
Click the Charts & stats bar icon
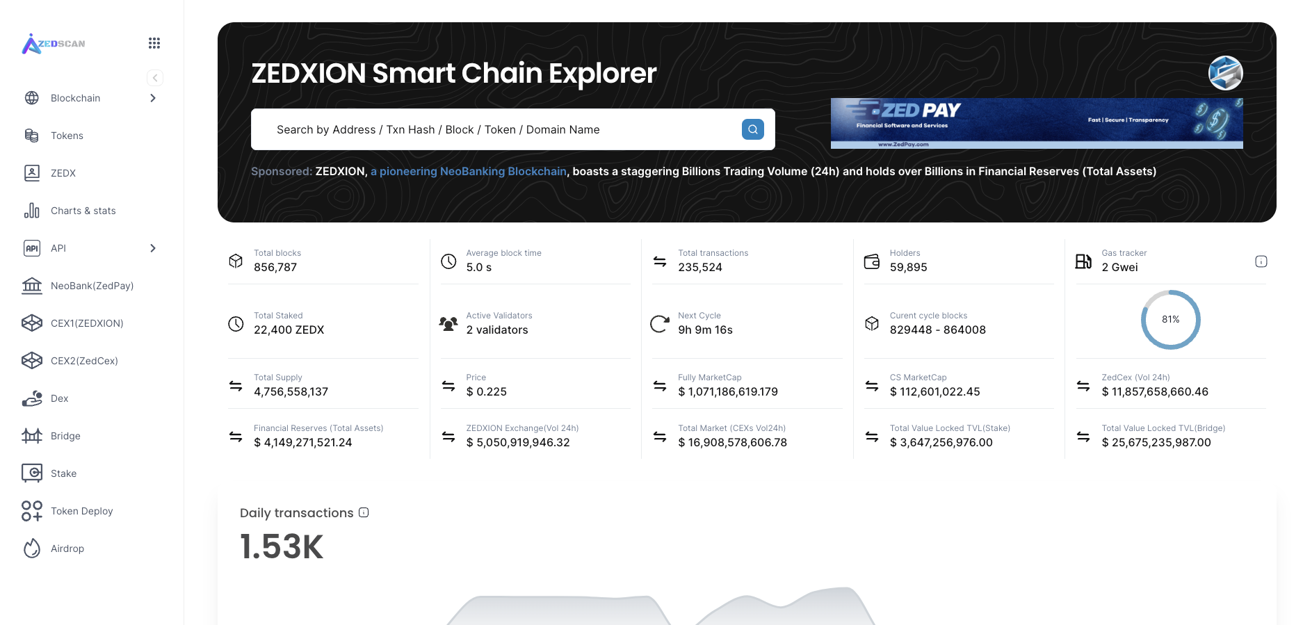(32, 211)
